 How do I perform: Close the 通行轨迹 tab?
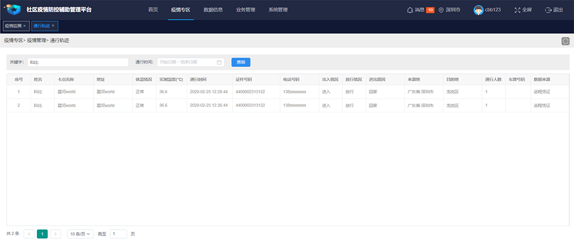click(x=53, y=26)
